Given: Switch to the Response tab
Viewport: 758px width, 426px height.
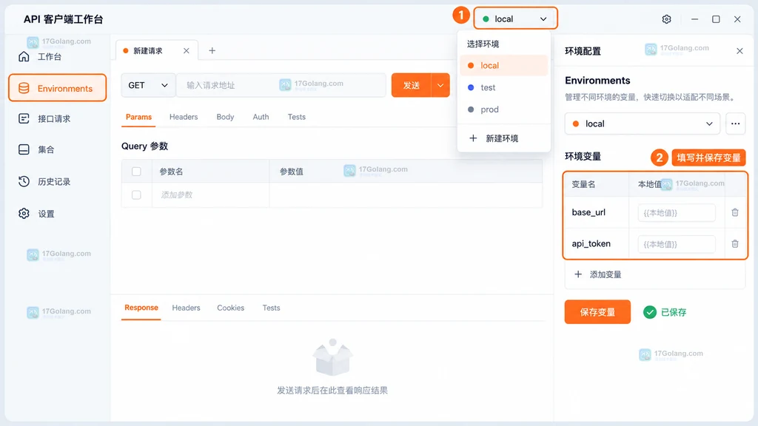Looking at the screenshot, I should point(141,308).
